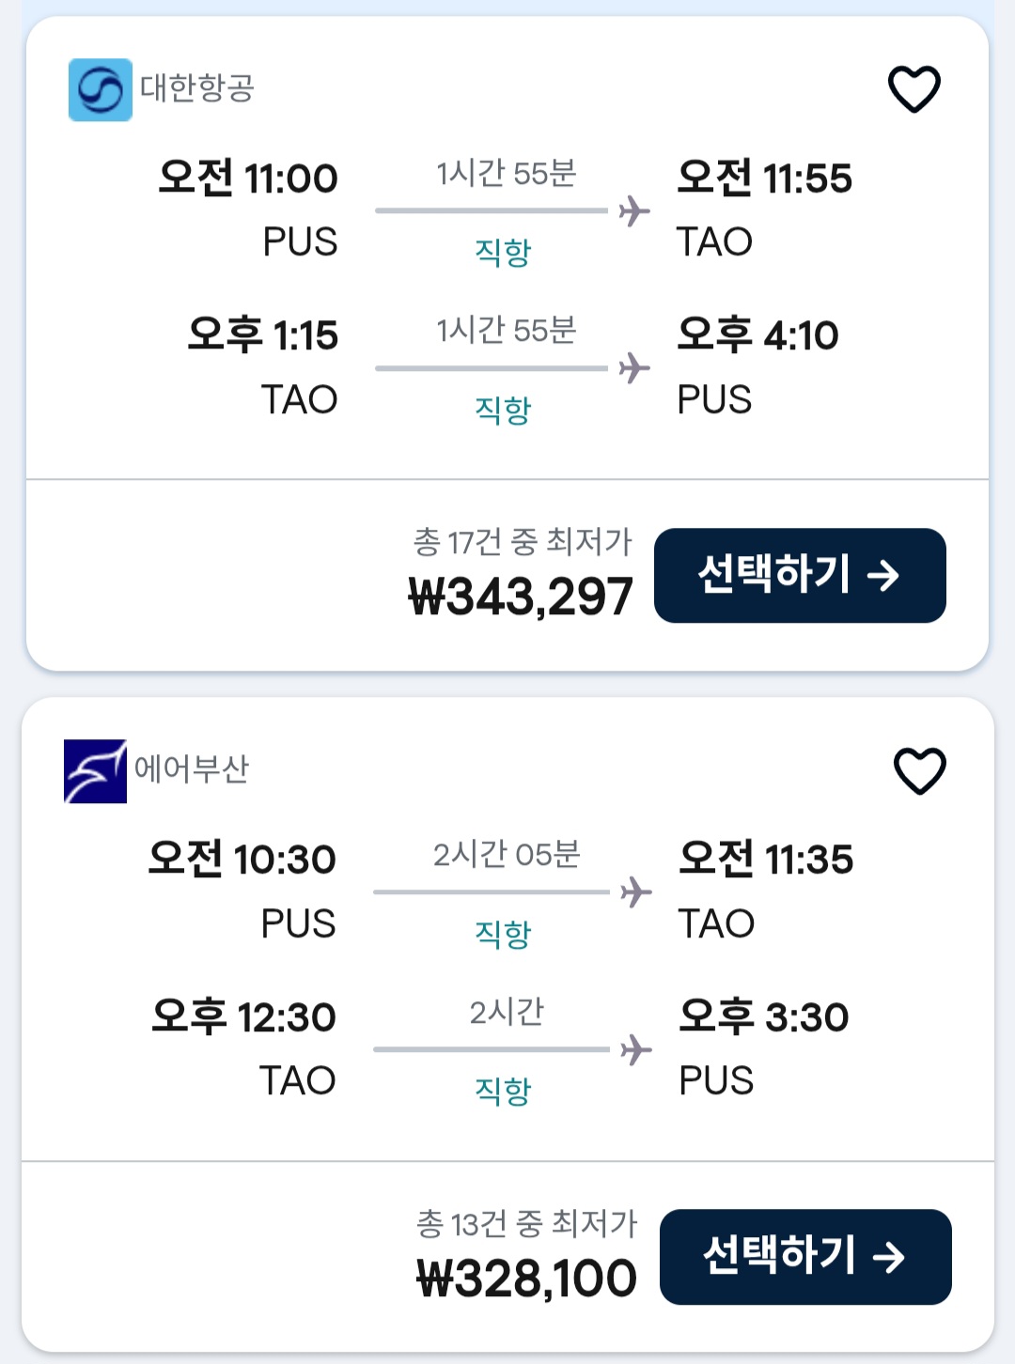Tap the 2시간 05분 flight duration

click(507, 855)
